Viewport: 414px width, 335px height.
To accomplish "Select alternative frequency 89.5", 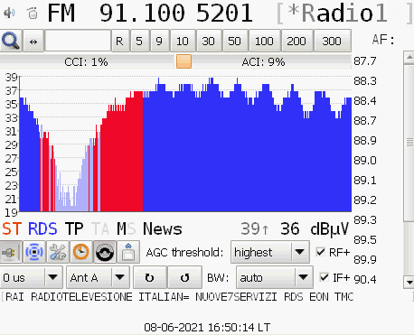I will [x=365, y=240].
